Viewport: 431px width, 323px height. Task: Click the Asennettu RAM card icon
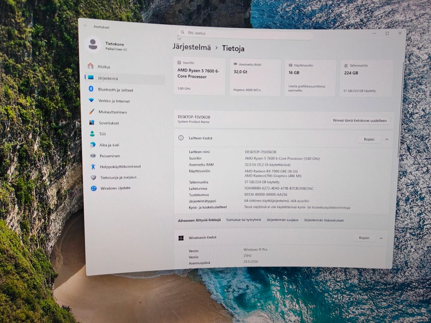point(235,64)
